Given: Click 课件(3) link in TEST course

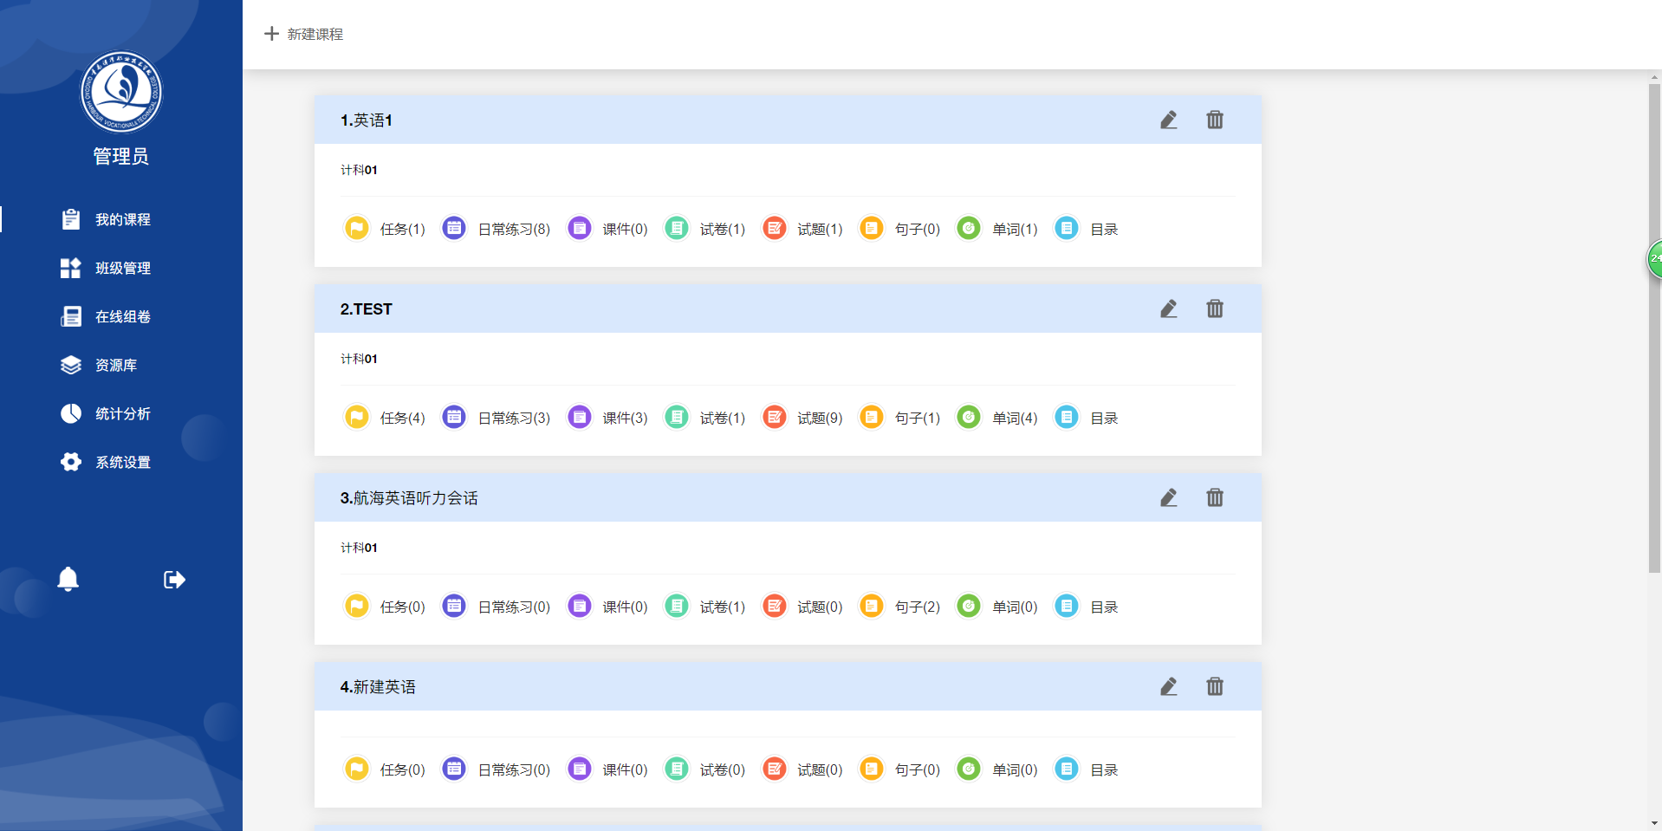Looking at the screenshot, I should [624, 418].
